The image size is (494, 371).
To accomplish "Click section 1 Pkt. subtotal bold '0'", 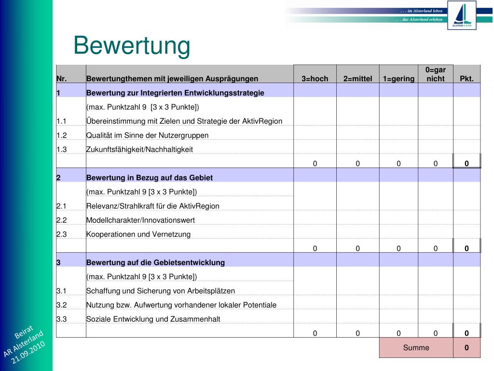I will pyautogui.click(x=467, y=163).
